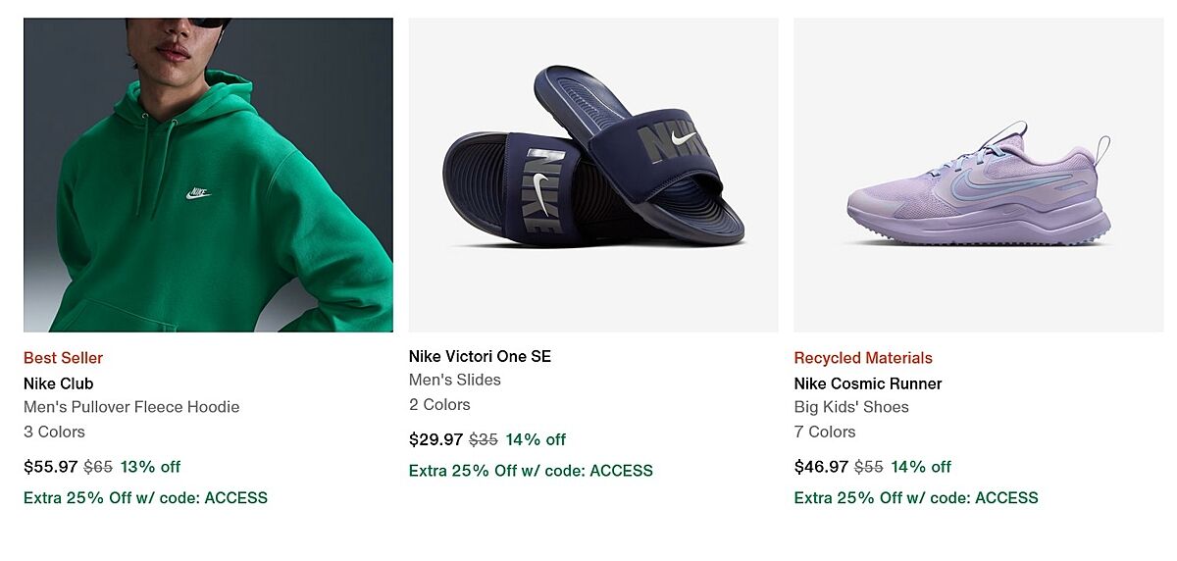Screen dimensions: 1177x561
Task: Click the Nike Victori One SE title
Action: coord(480,356)
